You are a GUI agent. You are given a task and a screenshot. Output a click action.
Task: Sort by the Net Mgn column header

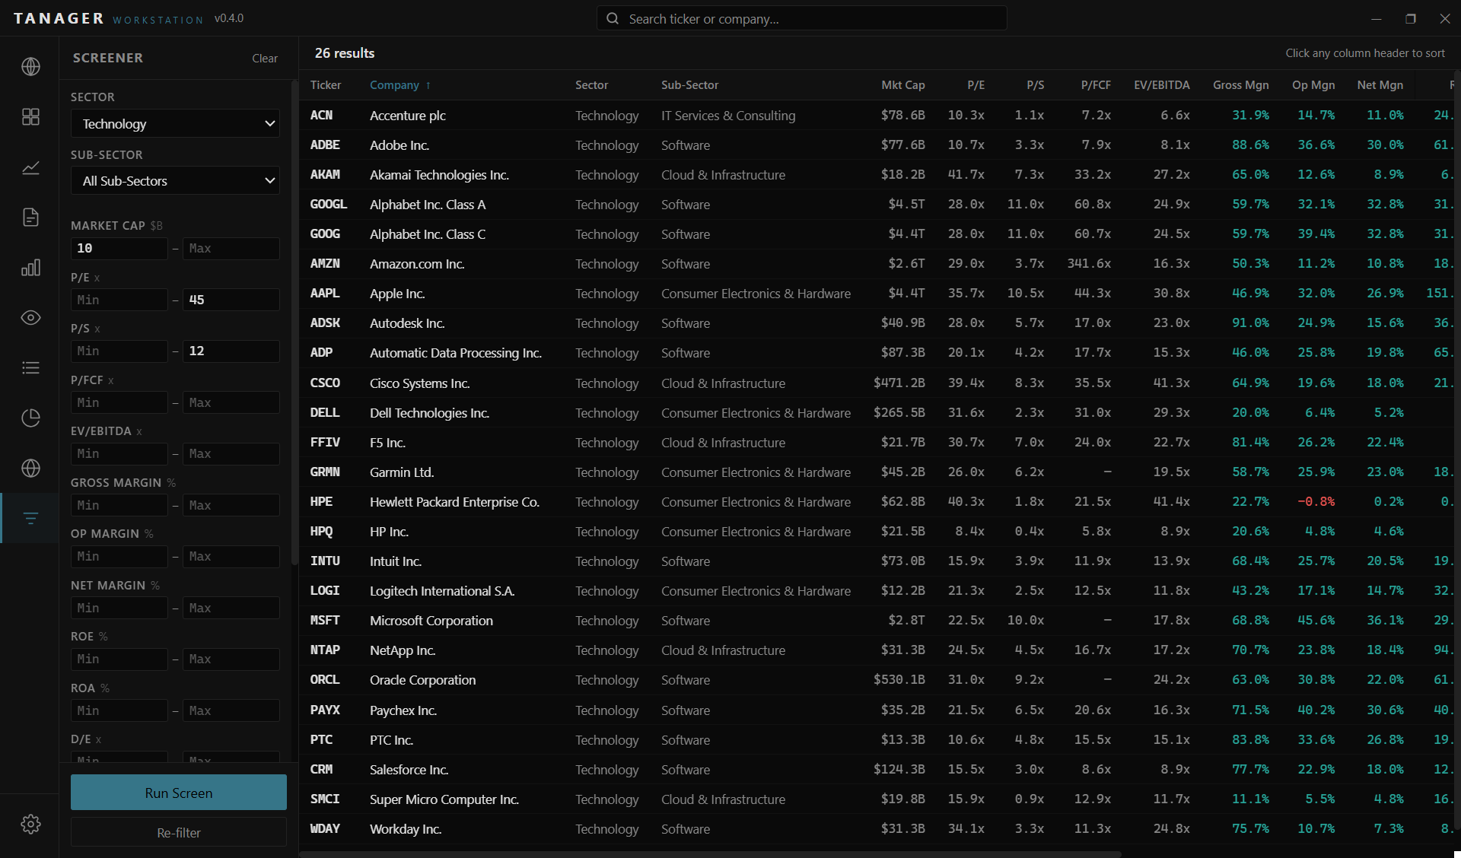click(x=1380, y=85)
